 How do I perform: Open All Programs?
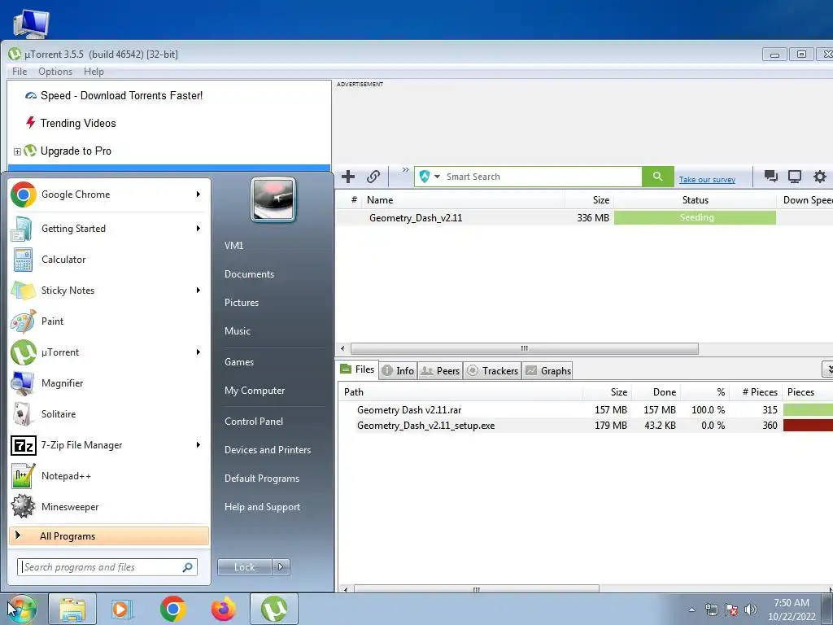108,535
